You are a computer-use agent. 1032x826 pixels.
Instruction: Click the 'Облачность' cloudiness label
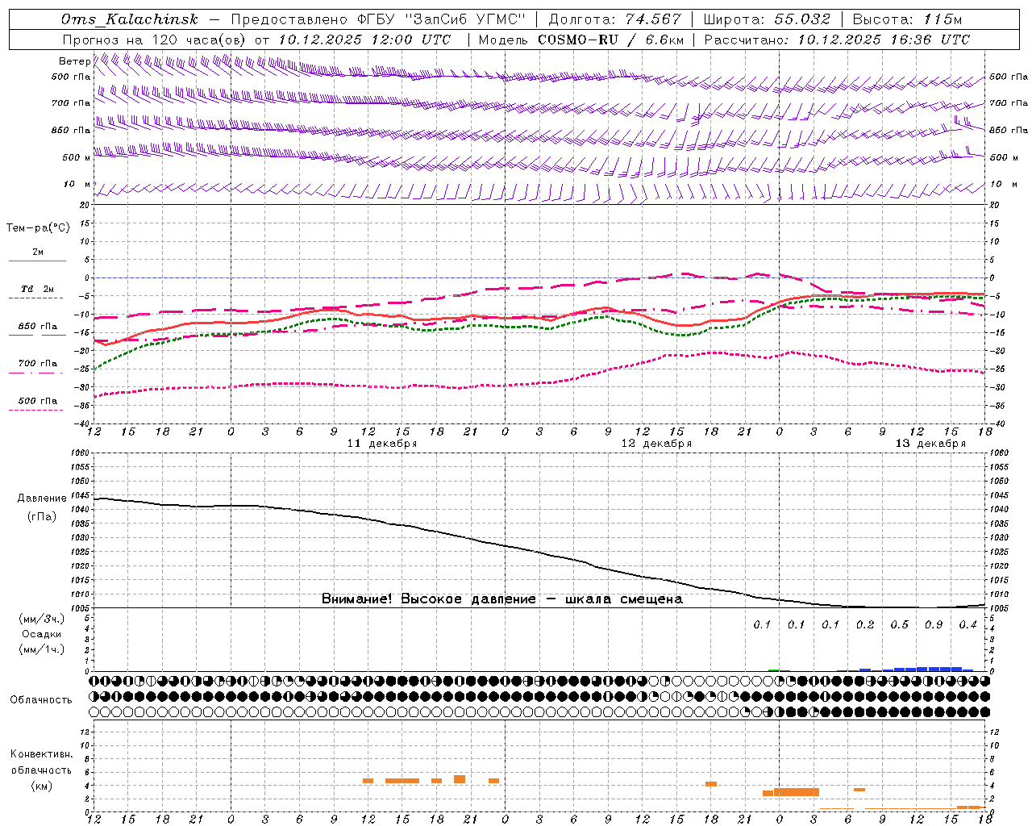pyautogui.click(x=41, y=699)
